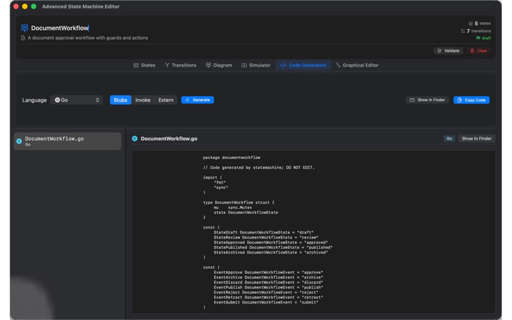Click the 'mu sync.Mutex' code line

coord(233,207)
